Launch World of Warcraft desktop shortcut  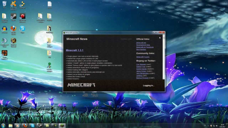13,42
